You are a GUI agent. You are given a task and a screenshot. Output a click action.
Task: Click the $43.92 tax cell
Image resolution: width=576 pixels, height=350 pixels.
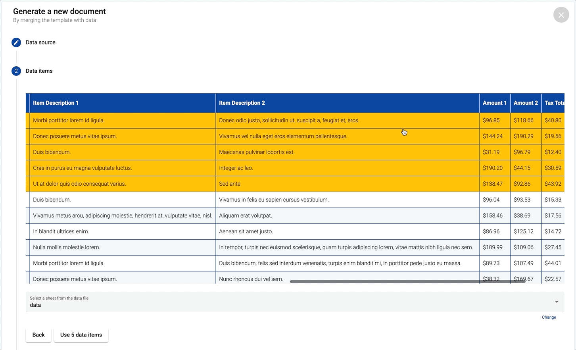point(553,184)
